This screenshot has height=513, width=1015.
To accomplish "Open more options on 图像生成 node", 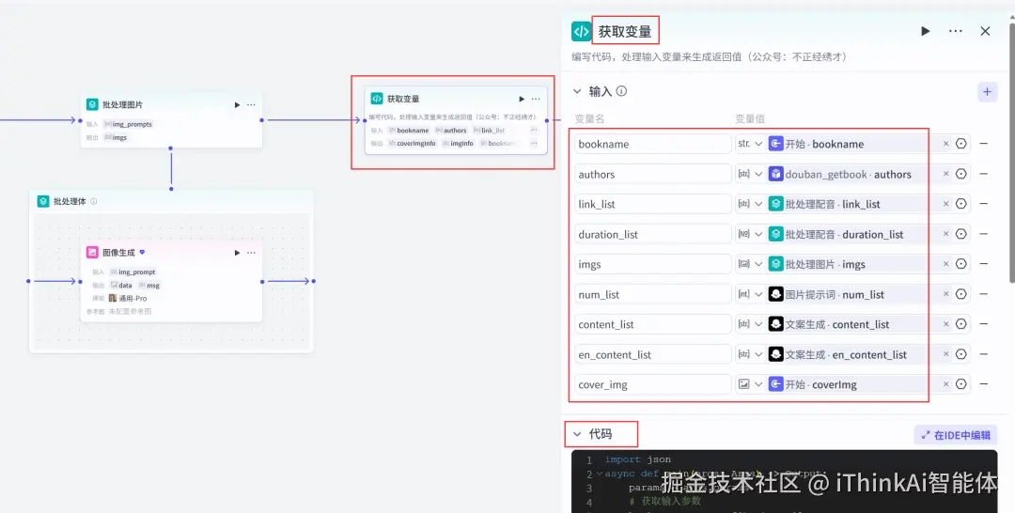I will point(251,253).
